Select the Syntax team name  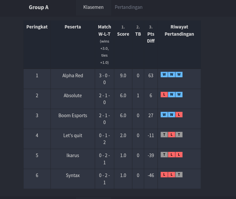pyautogui.click(x=73, y=175)
